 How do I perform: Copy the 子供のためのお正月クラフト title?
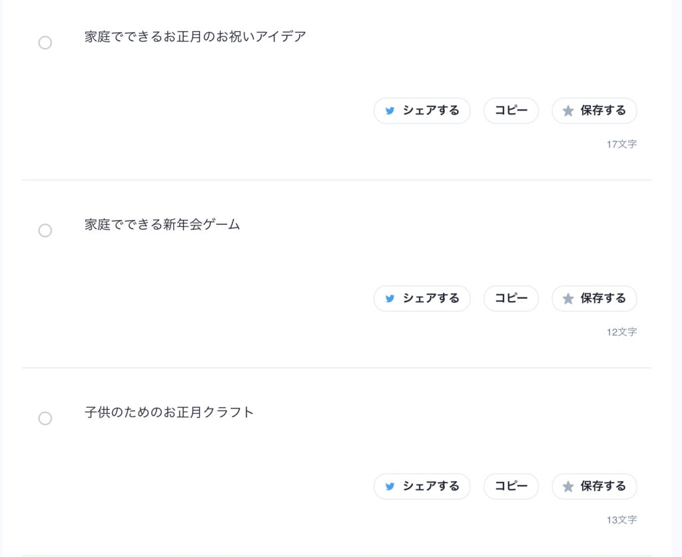pyautogui.click(x=511, y=486)
